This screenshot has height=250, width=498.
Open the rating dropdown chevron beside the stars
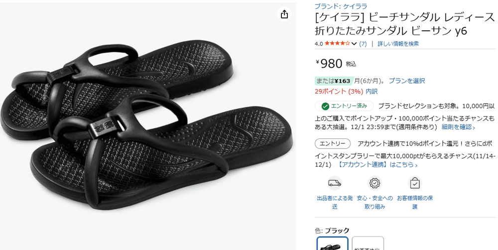[354, 44]
